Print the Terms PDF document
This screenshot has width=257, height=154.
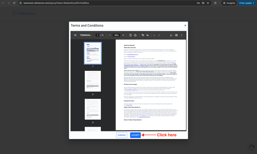(176, 35)
